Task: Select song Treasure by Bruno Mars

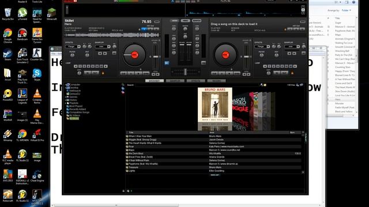Action: point(214,167)
